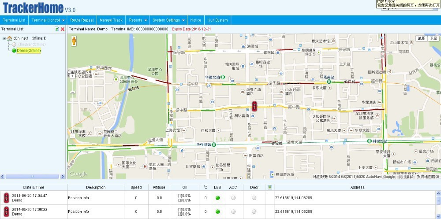Viewport: 441px width, 219px height.
Task: Click the Address column header
Action: point(358,187)
